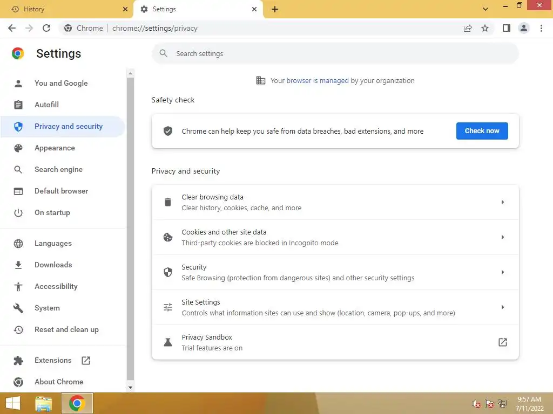Click the managed organization building icon
The height and width of the screenshot is (414, 553).
click(261, 81)
